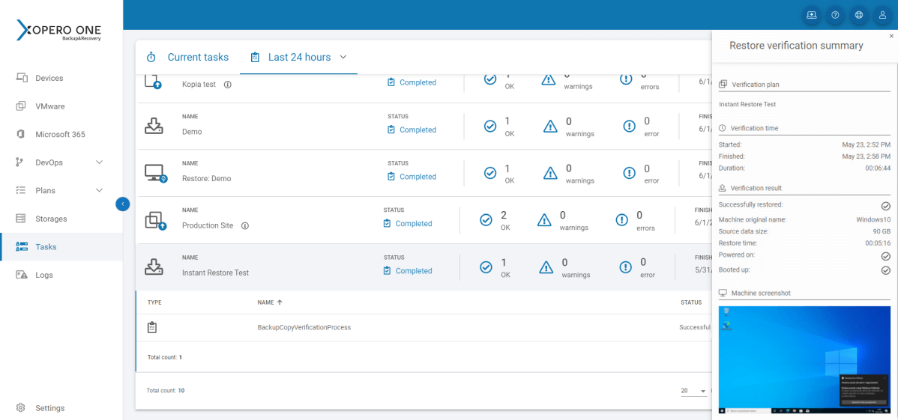Click the info icon beside Production Site
The height and width of the screenshot is (420, 898).
click(245, 225)
